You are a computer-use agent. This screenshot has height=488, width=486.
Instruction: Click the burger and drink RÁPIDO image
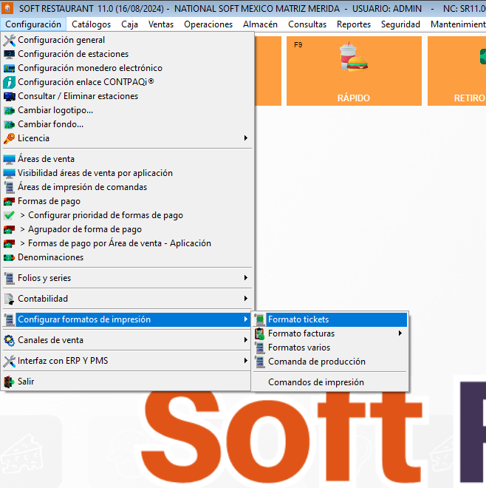(354, 57)
